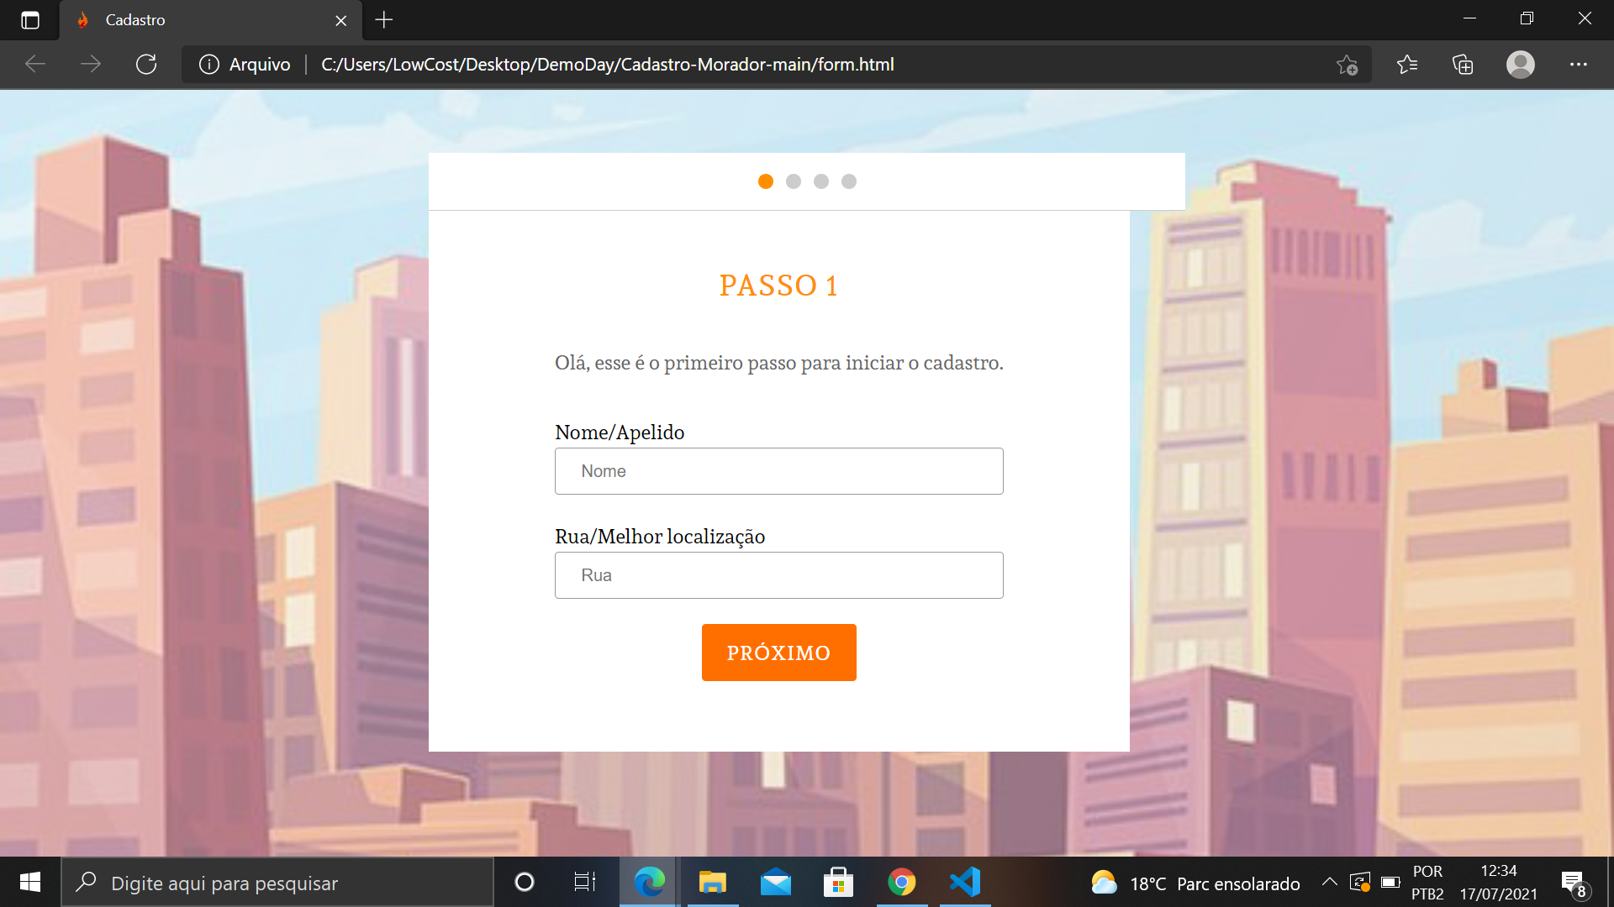
Task: Open the Favorites list
Action: click(1407, 64)
